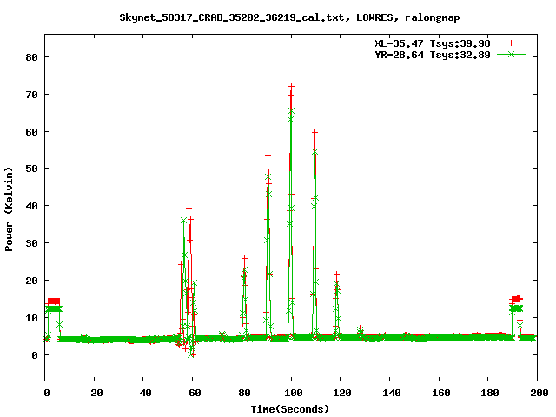Click the Power (Kelvin) y-axis label
The image size is (556, 417).
click(x=9, y=209)
